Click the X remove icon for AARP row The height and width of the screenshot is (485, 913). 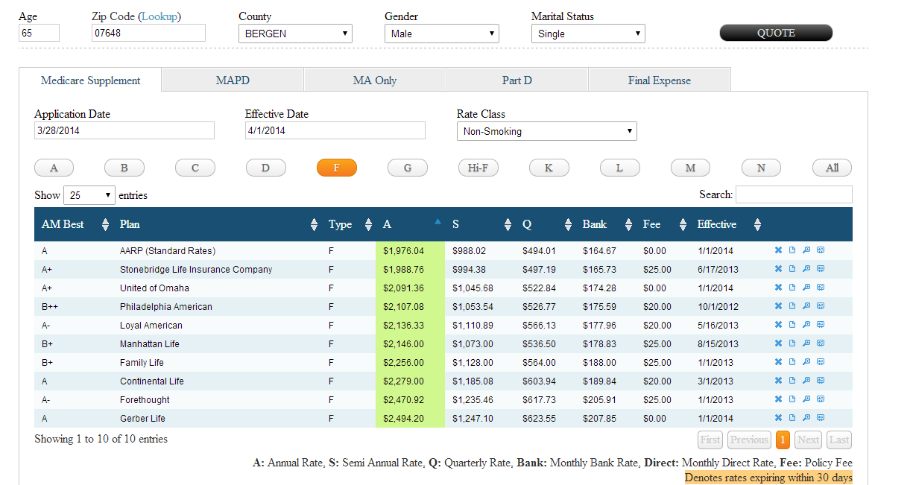point(778,251)
